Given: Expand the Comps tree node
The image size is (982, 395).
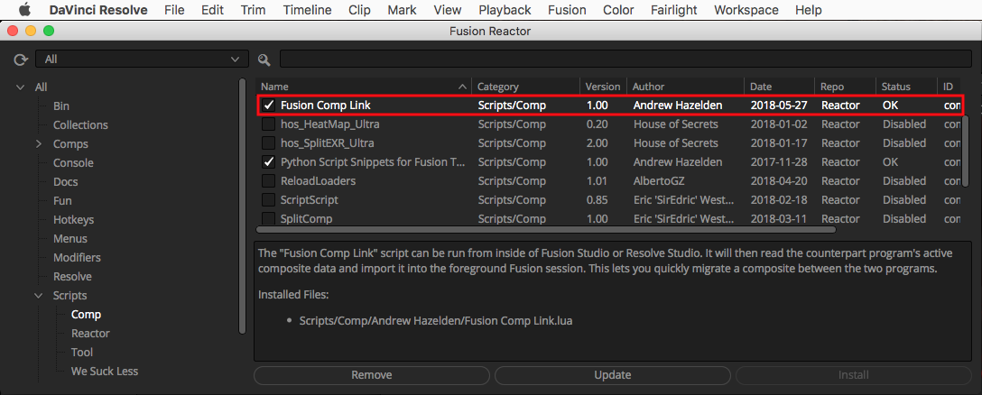Looking at the screenshot, I should coord(39,144).
